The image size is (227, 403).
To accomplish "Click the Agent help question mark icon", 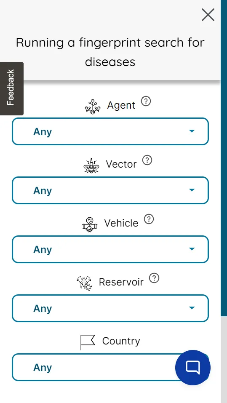I will [x=146, y=101].
